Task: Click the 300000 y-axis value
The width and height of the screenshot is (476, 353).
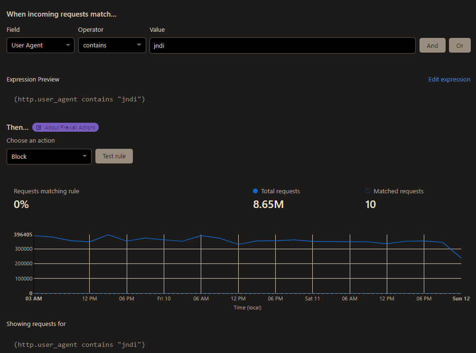Action: tap(24, 249)
